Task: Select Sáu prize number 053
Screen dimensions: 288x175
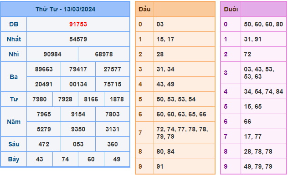Action: [78, 145]
